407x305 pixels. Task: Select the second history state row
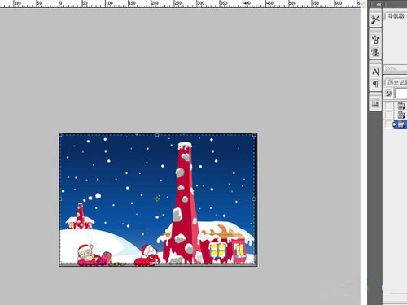[x=401, y=115]
